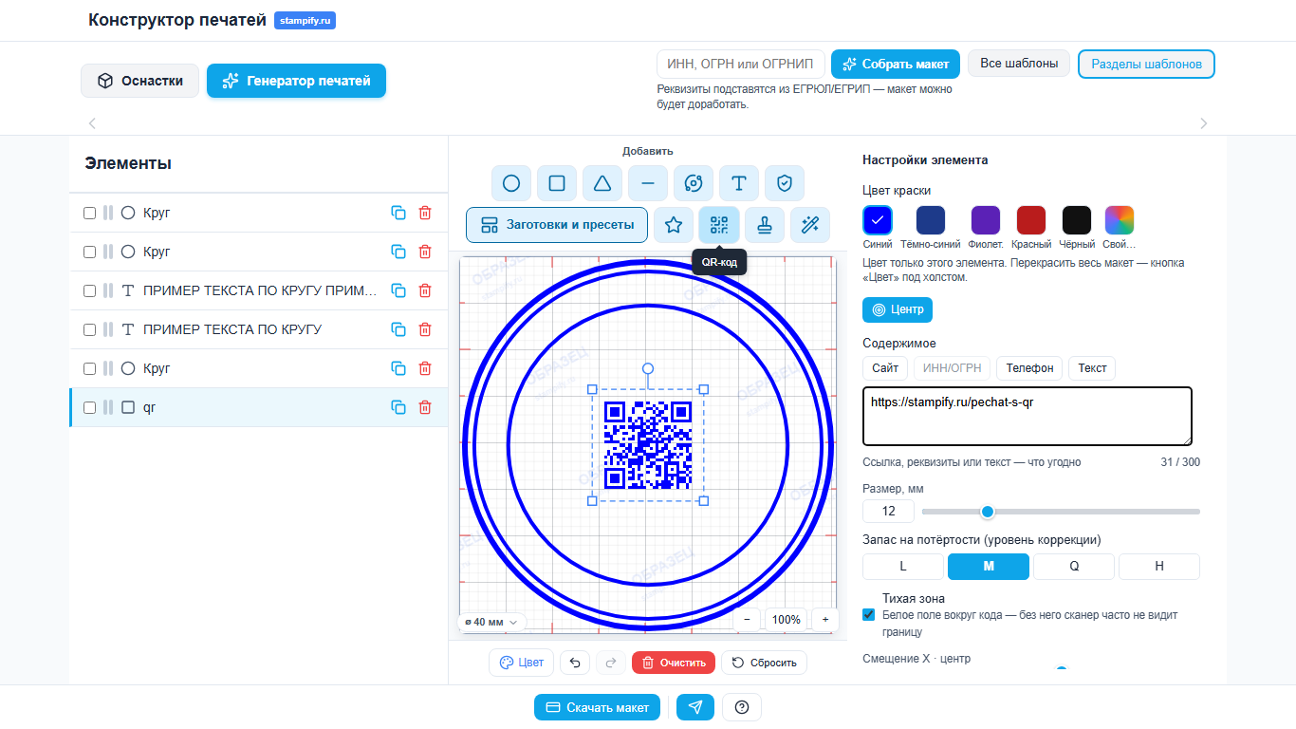
Task: Check the box for the qr row
Action: [90, 407]
